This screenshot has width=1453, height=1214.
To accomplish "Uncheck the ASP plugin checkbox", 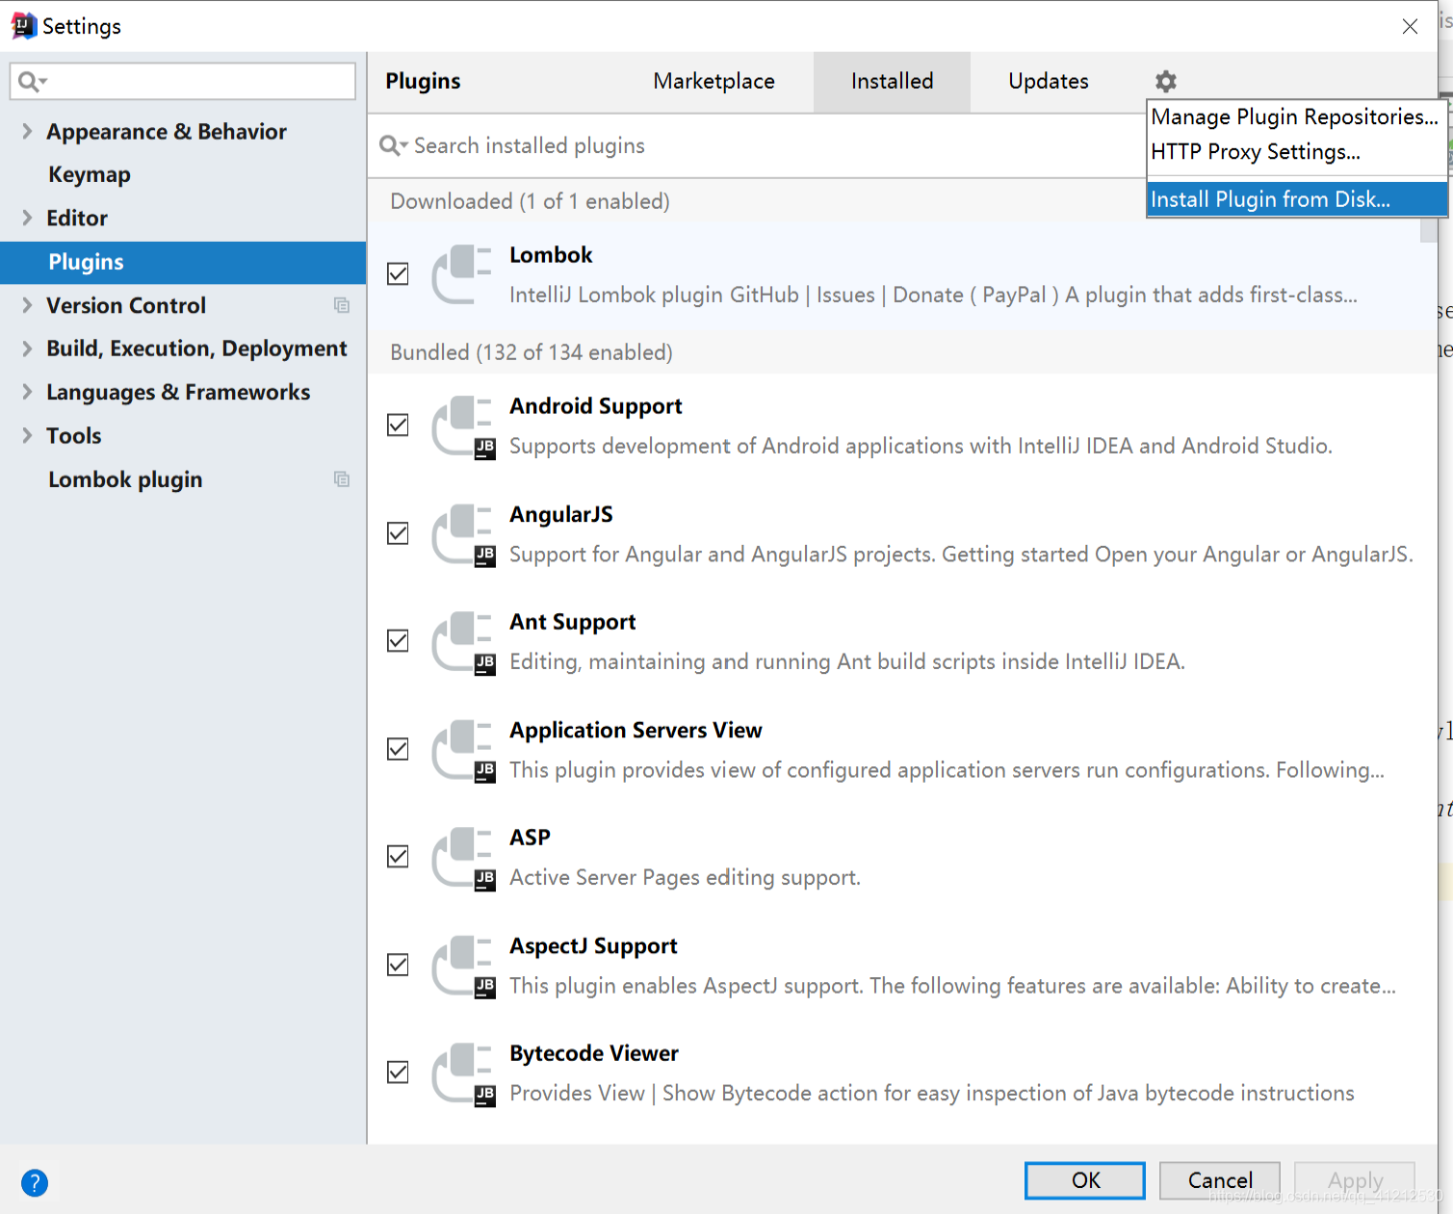I will click(398, 857).
